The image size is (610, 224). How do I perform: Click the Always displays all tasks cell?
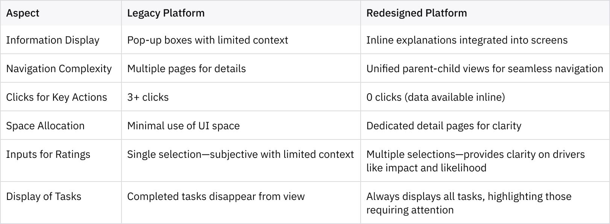[x=485, y=203]
